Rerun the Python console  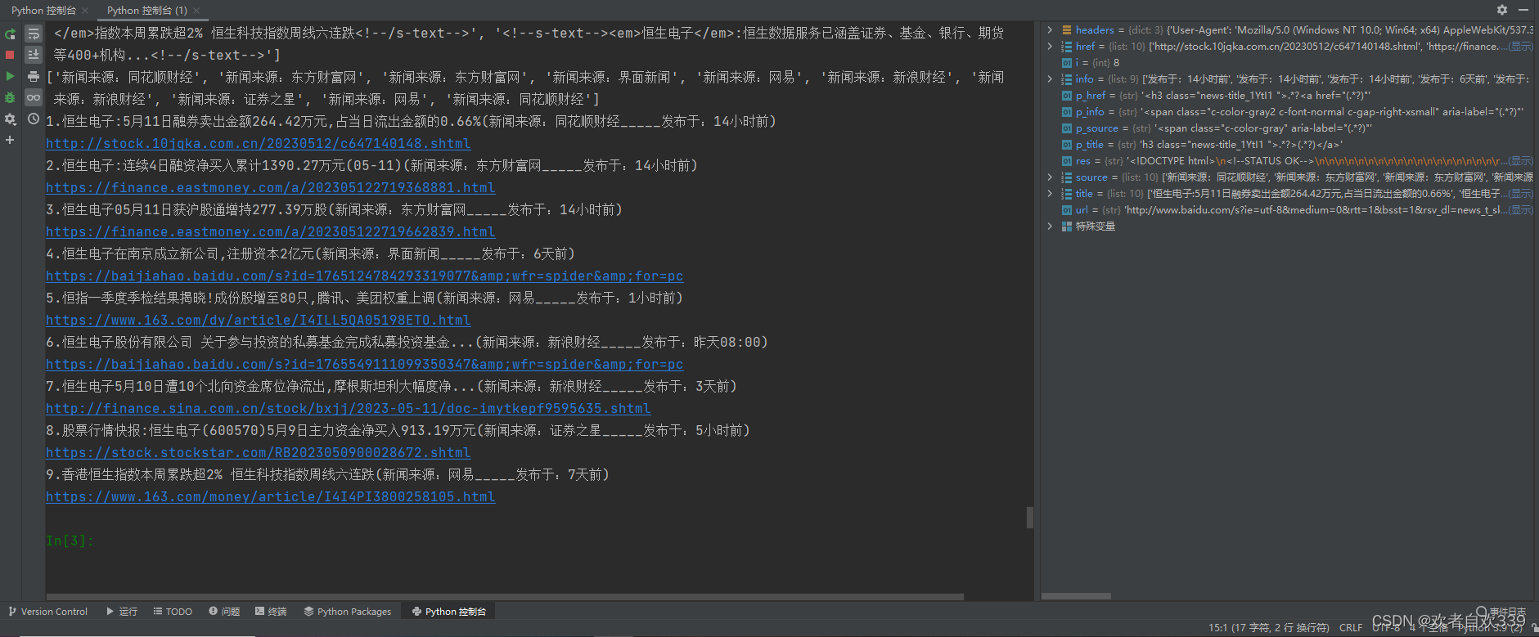tap(10, 34)
